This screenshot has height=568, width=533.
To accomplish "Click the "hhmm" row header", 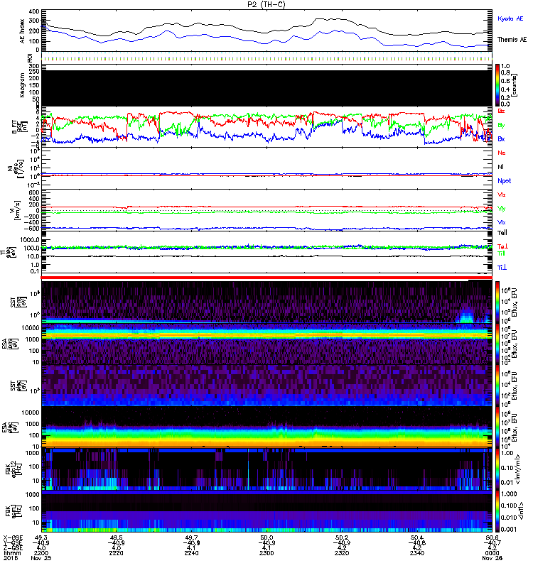I will (x=12, y=553).
